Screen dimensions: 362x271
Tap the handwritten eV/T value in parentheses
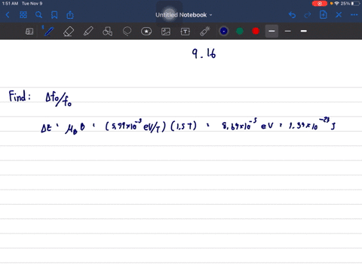[136, 126]
